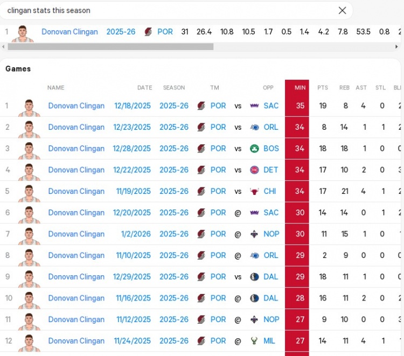
Task: Click the Orlando Magic logo in row 2
Action: point(255,128)
